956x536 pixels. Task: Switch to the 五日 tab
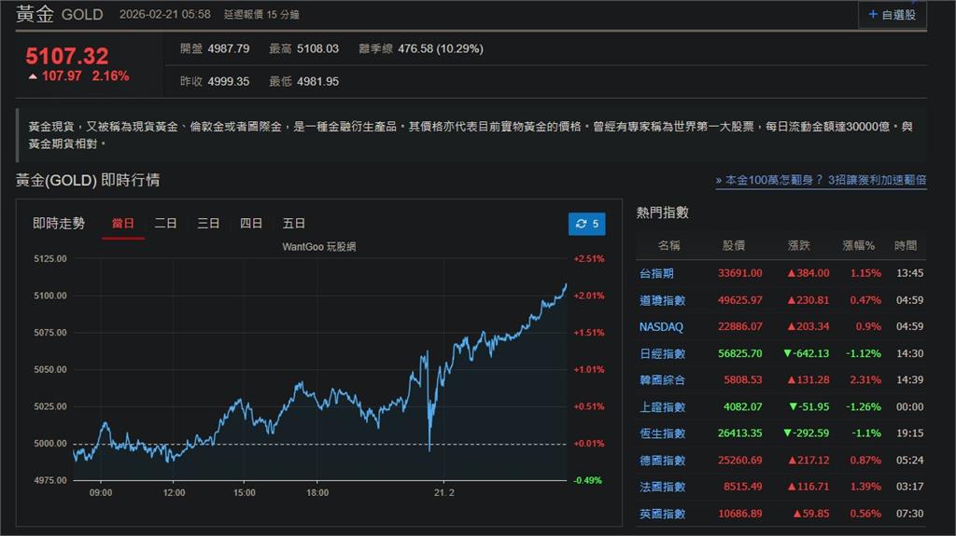click(293, 224)
